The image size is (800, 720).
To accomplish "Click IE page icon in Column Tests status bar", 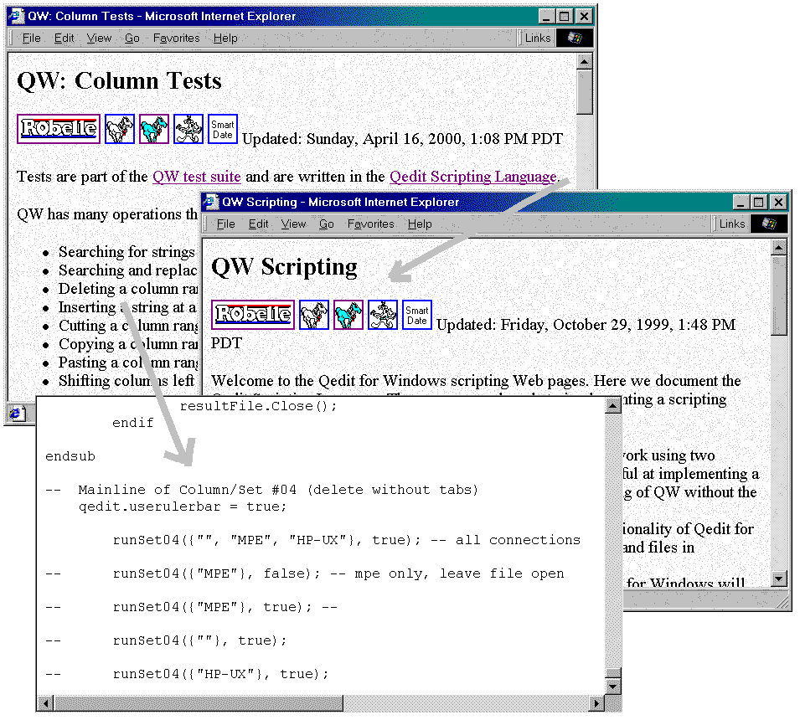I will point(17,413).
